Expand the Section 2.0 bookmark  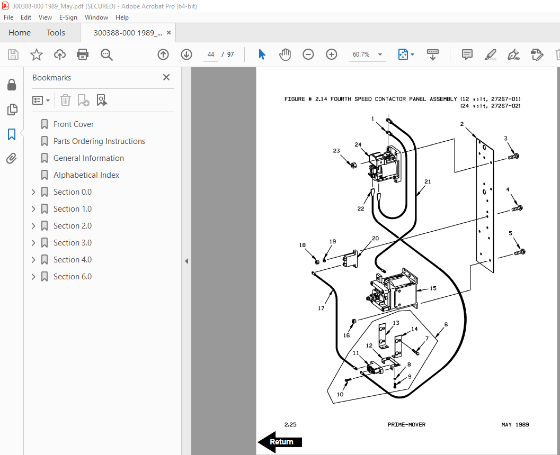point(33,226)
